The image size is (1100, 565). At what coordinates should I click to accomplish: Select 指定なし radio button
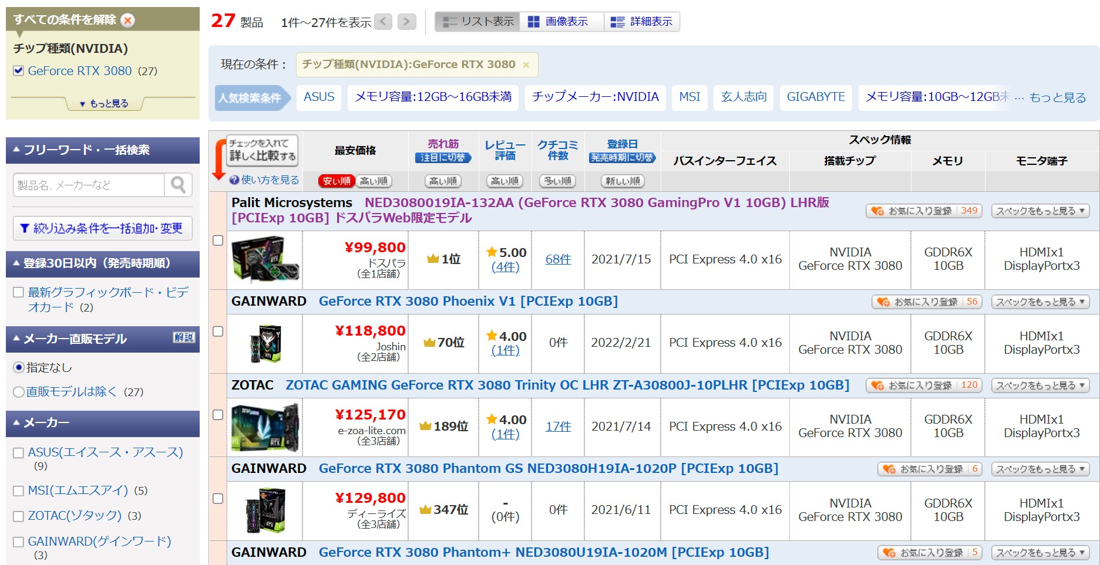[19, 367]
